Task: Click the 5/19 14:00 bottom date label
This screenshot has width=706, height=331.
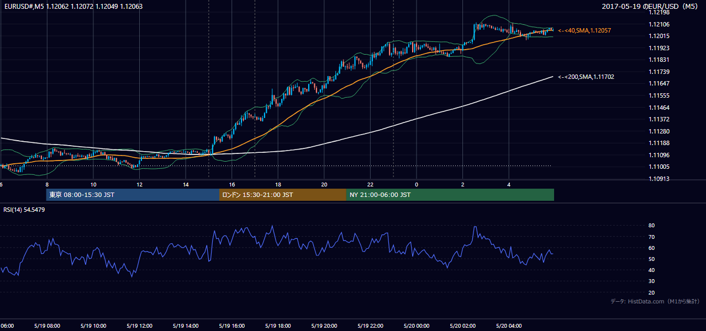Action: point(186,325)
